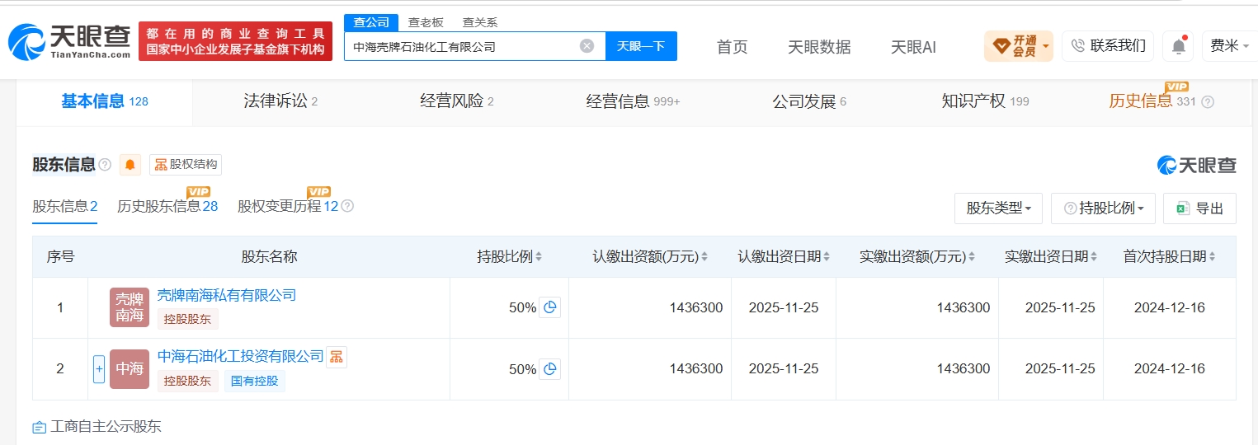The image size is (1258, 445).
Task: Select the 历史股东信息 28 sub-tab
Action: tap(167, 206)
